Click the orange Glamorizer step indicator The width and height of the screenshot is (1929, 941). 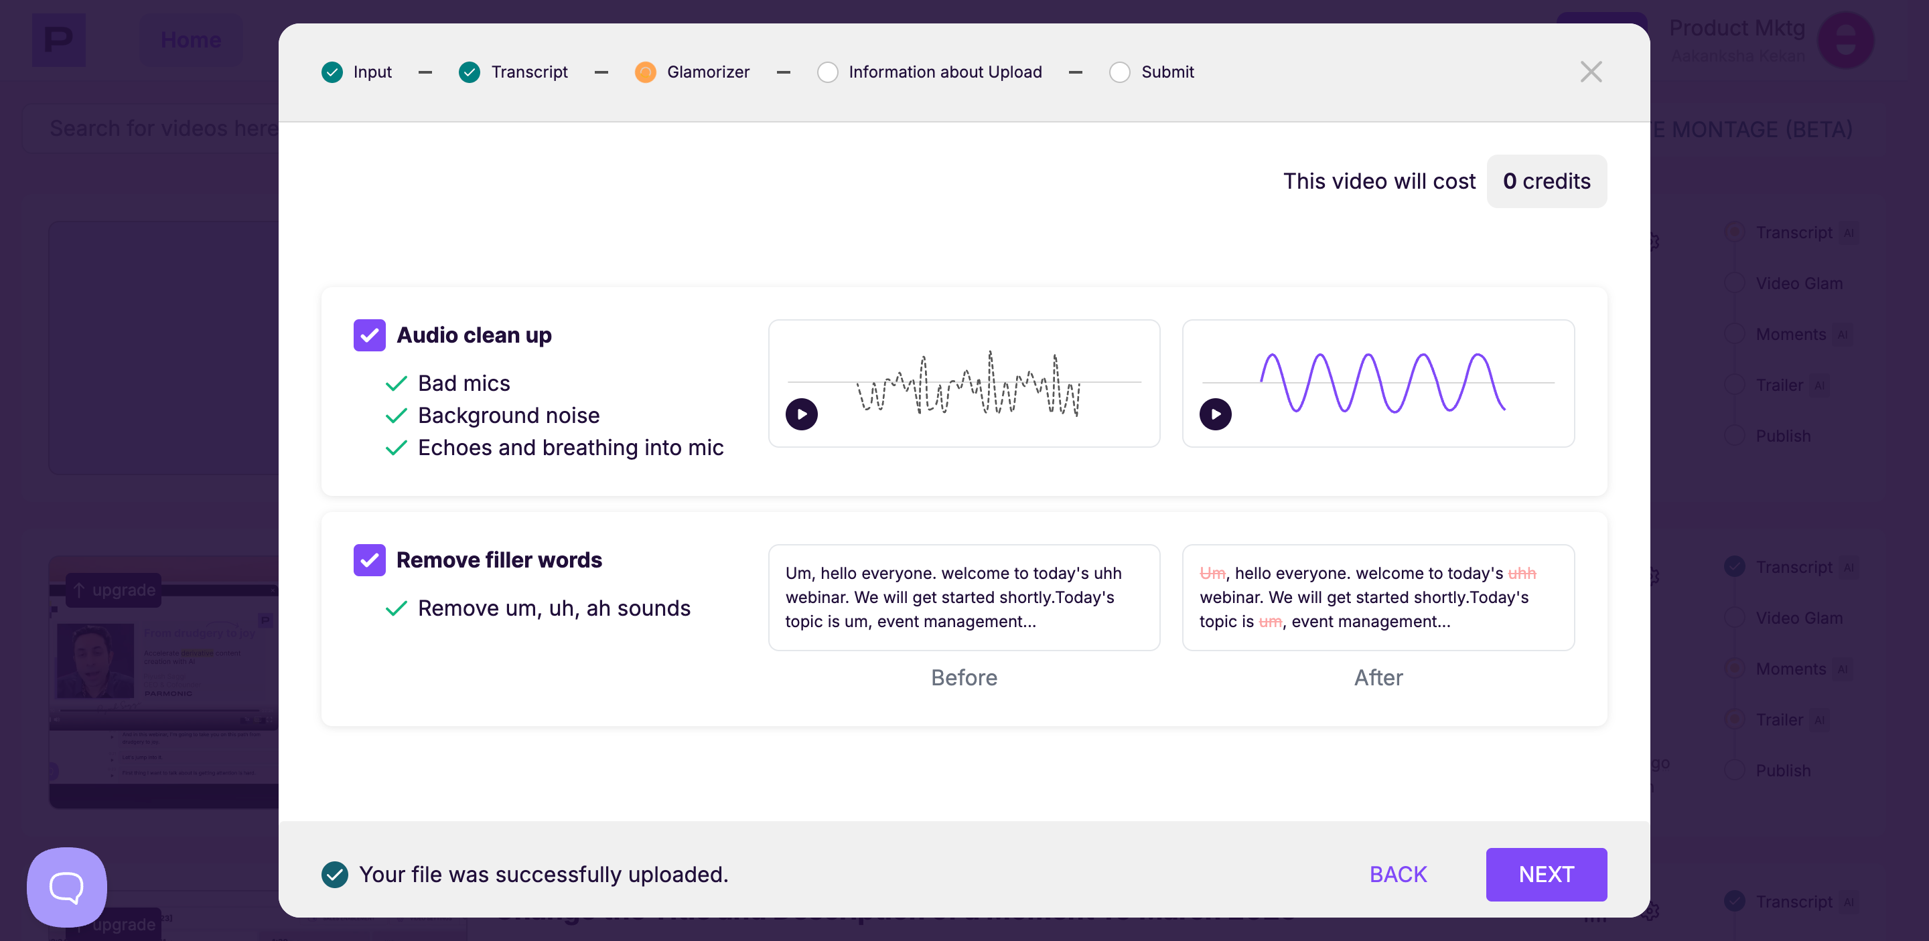tap(645, 72)
